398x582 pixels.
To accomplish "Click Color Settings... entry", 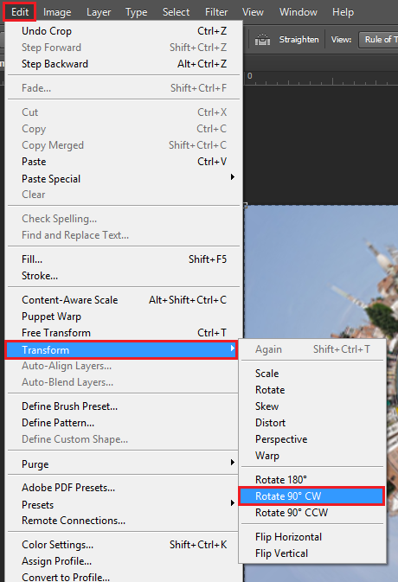I will click(124, 545).
